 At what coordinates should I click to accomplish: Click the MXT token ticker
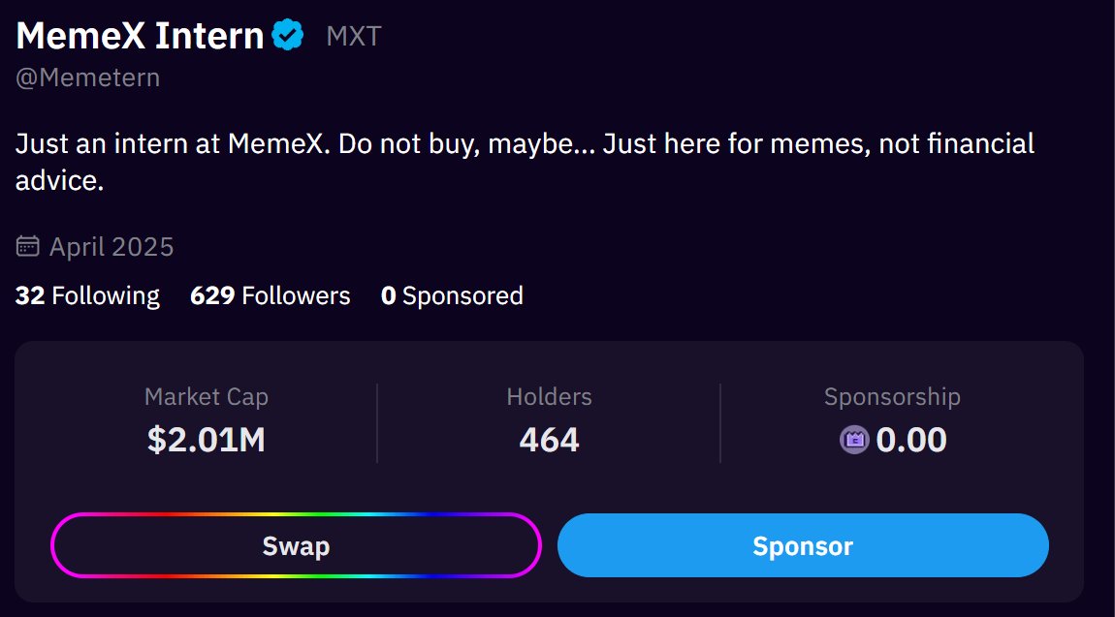coord(354,36)
